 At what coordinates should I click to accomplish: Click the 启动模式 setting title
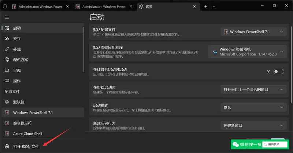(x=100, y=106)
